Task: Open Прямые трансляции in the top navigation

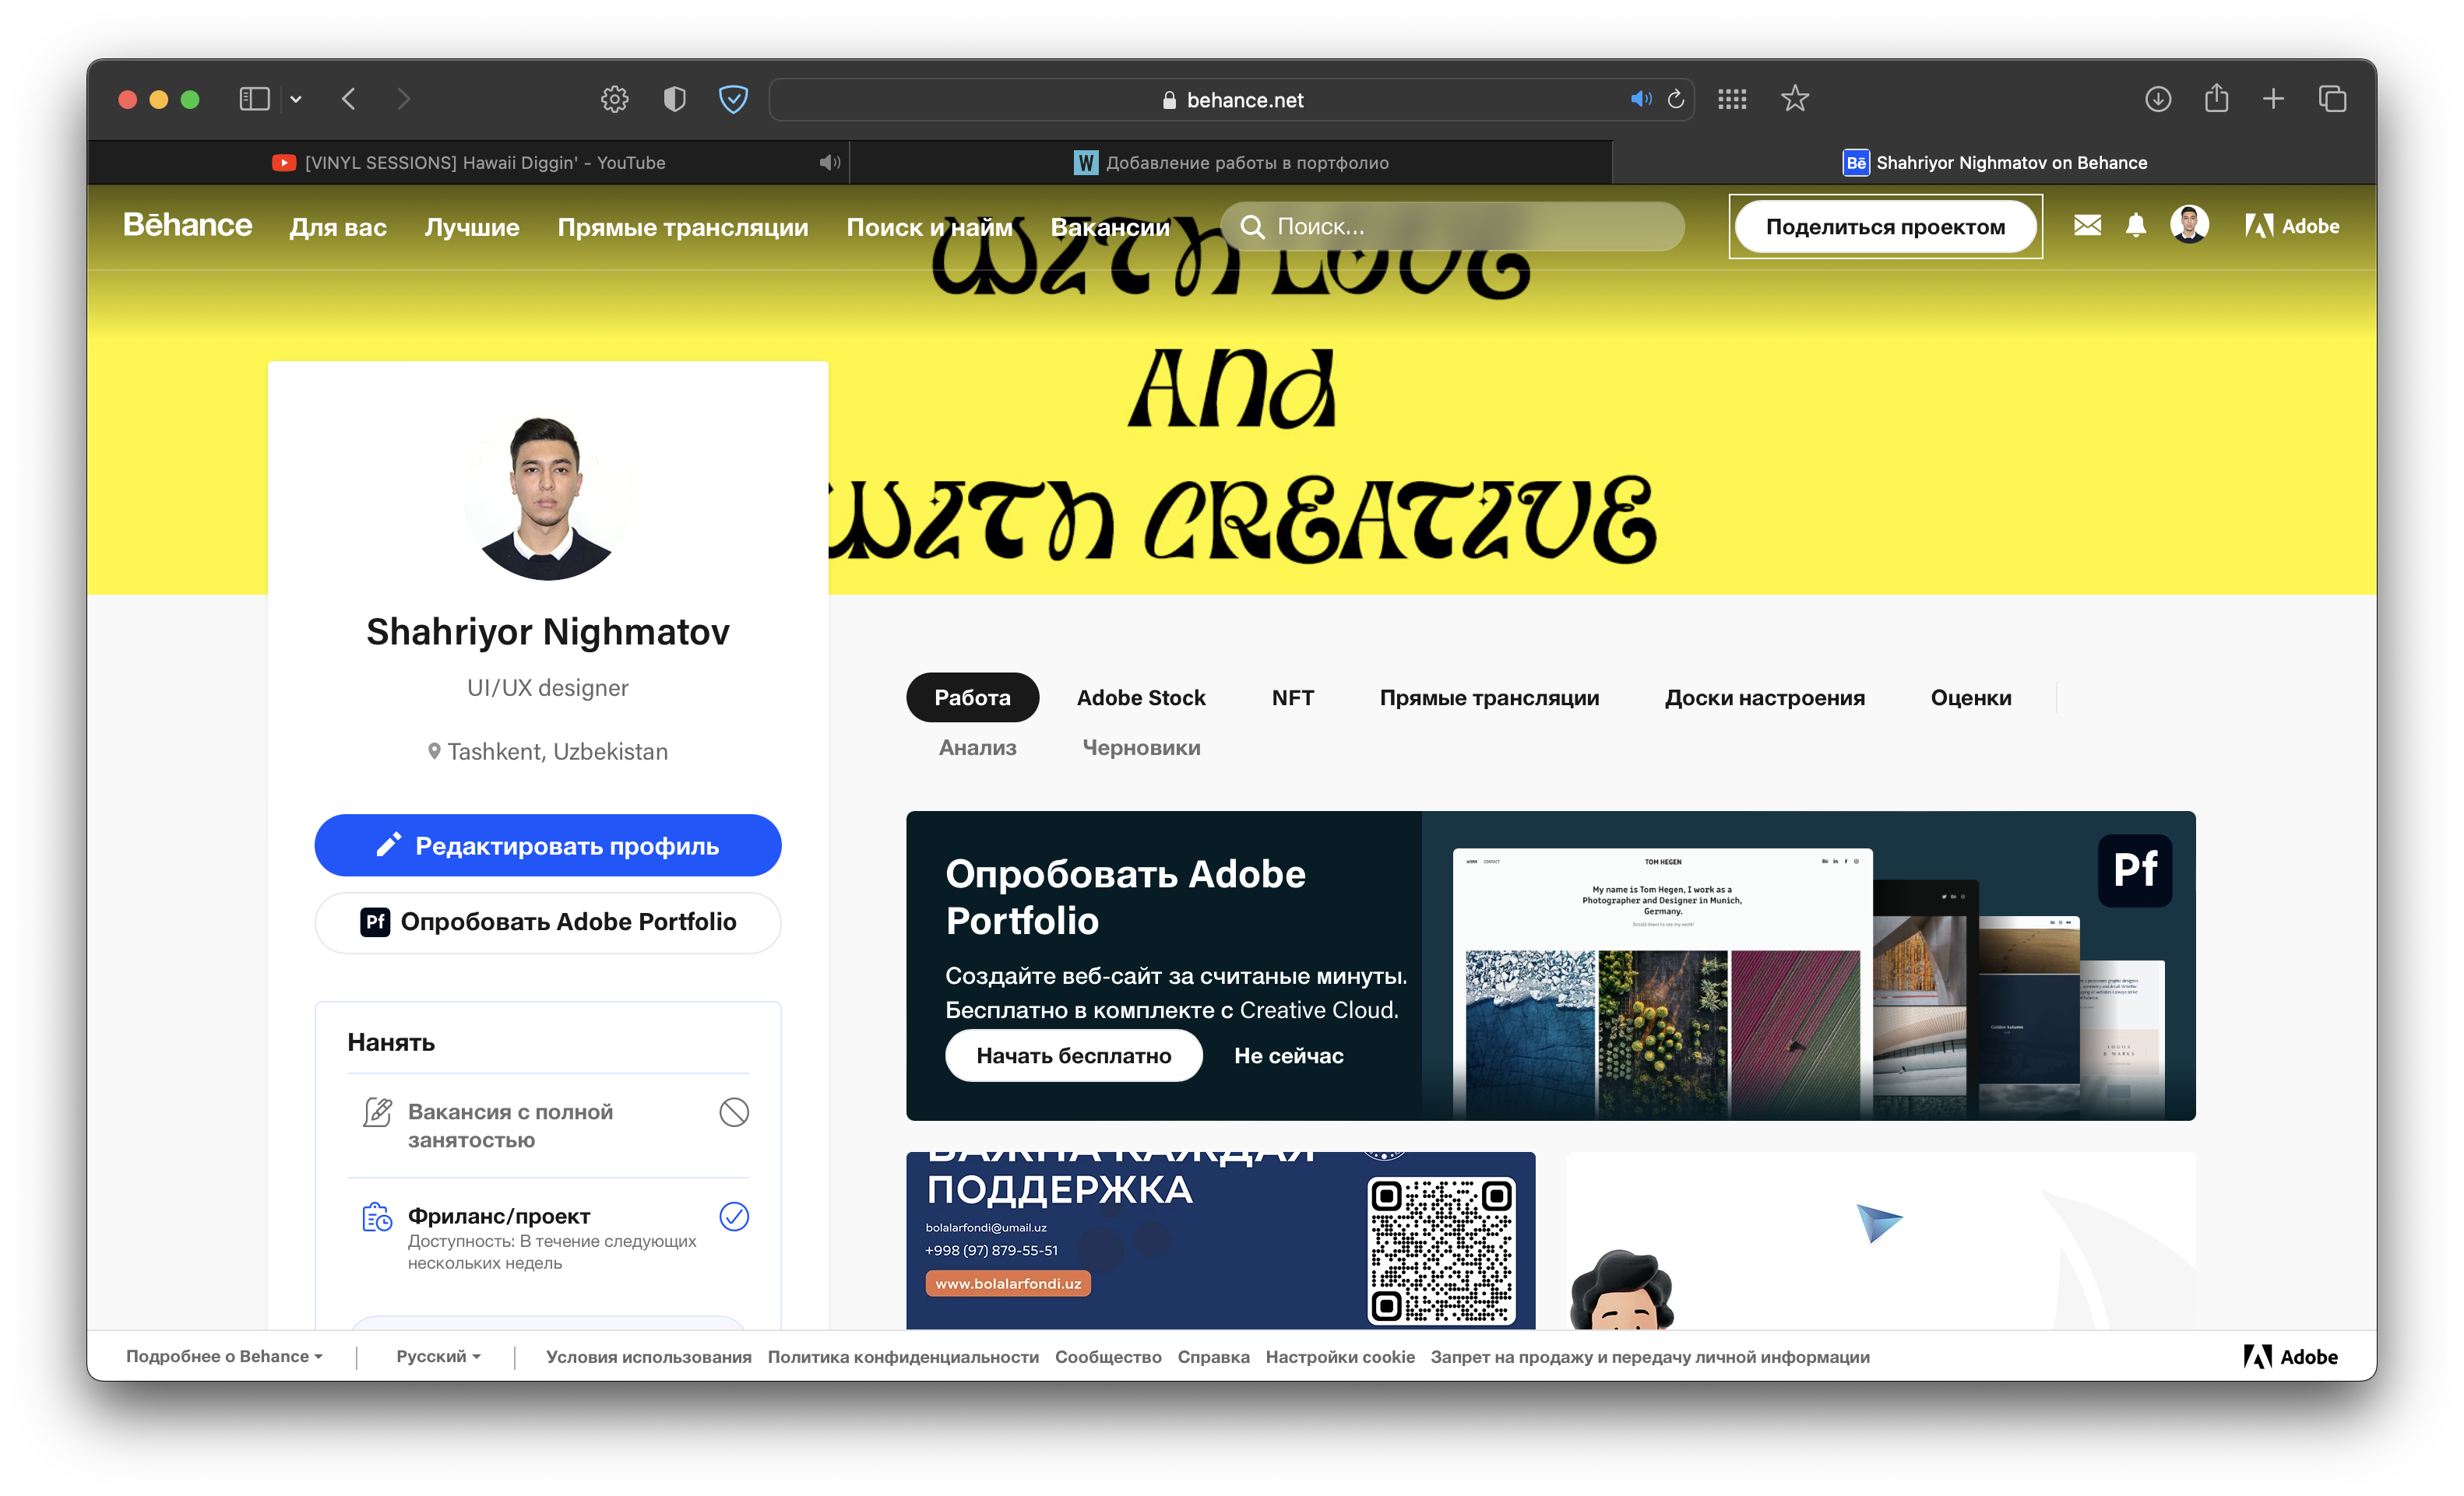Action: (683, 227)
